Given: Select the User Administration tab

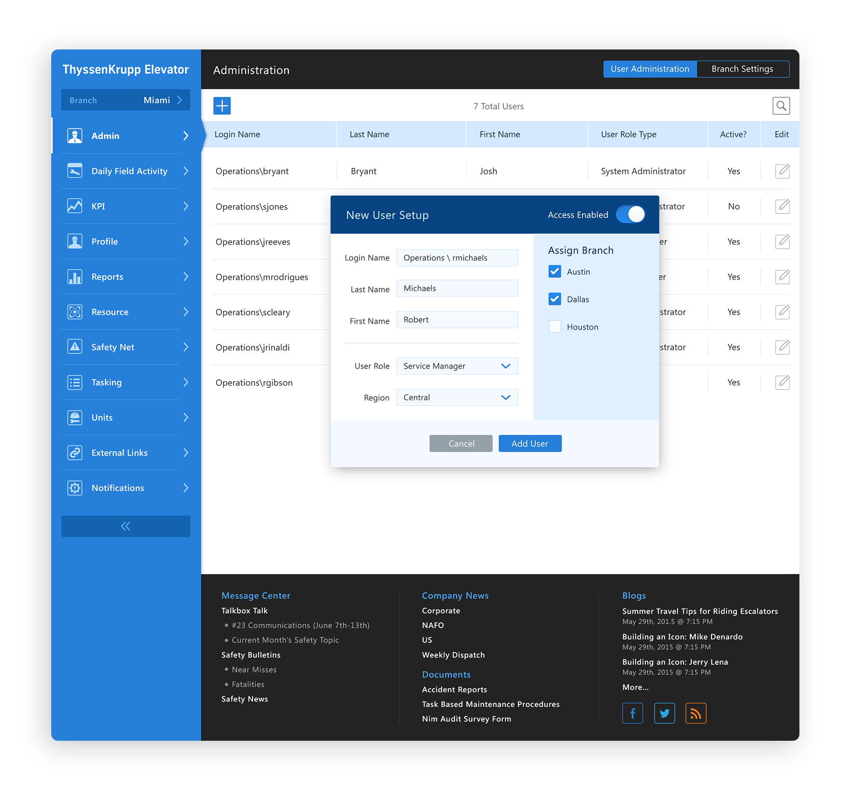Looking at the screenshot, I should (x=649, y=69).
